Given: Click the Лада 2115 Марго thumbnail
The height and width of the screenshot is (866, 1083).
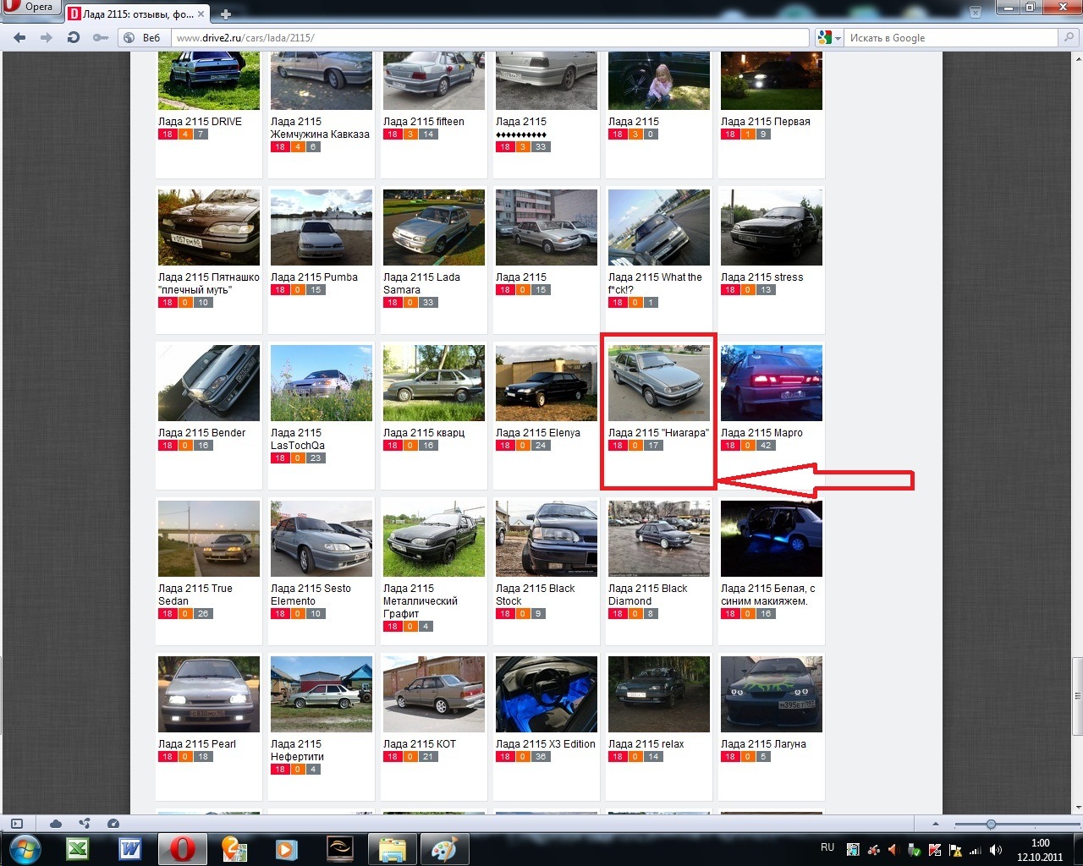Looking at the screenshot, I should point(772,383).
